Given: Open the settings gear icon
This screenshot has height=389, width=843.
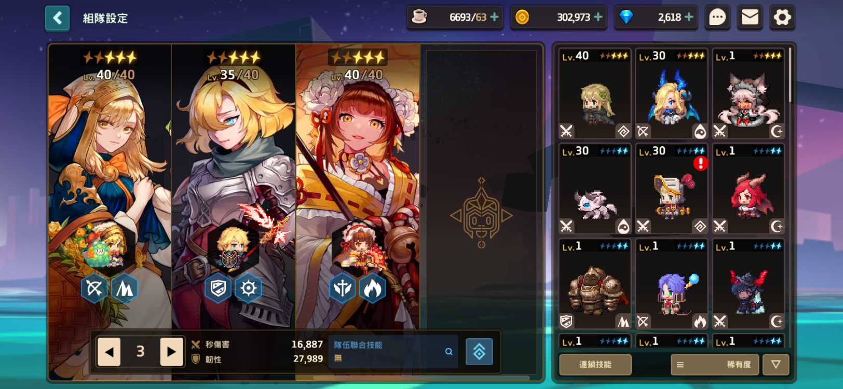Looking at the screenshot, I should click(x=782, y=18).
